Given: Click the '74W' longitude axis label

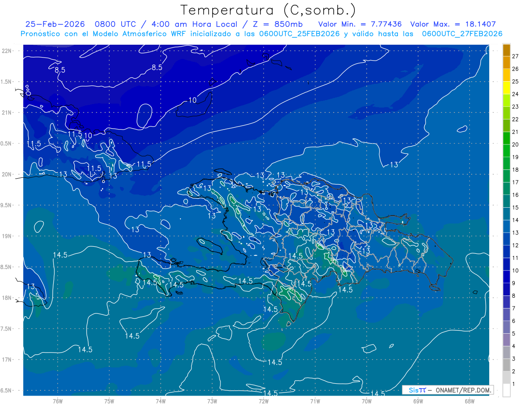Looking at the screenshot, I should (x=160, y=401).
